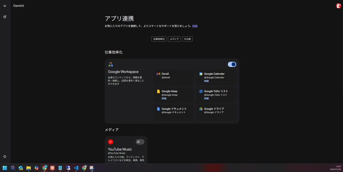Click the Gmail envelope icon
343x172 pixels.
tap(158, 74)
